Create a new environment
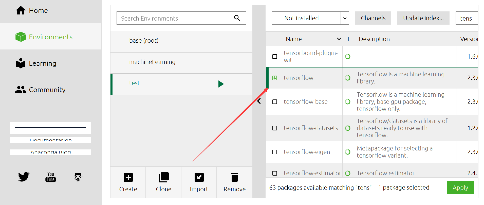The image size is (484, 205). [x=128, y=182]
